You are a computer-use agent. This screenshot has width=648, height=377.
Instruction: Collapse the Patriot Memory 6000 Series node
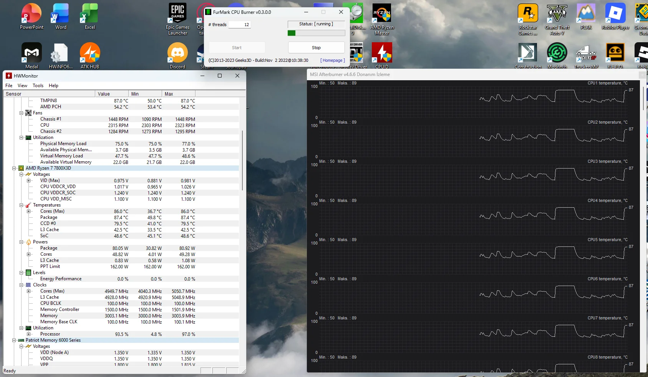pyautogui.click(x=14, y=340)
